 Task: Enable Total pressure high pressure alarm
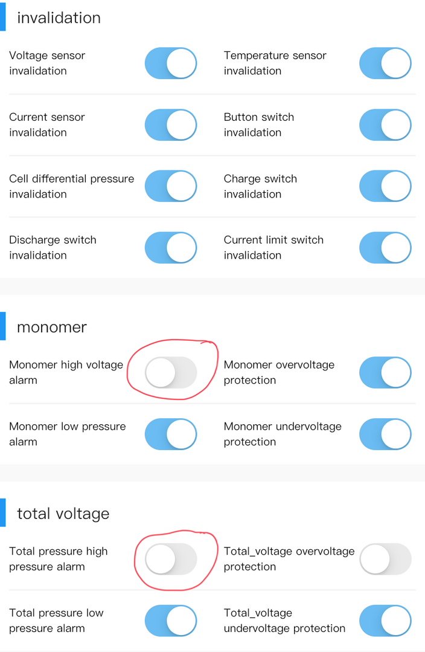coord(171,559)
